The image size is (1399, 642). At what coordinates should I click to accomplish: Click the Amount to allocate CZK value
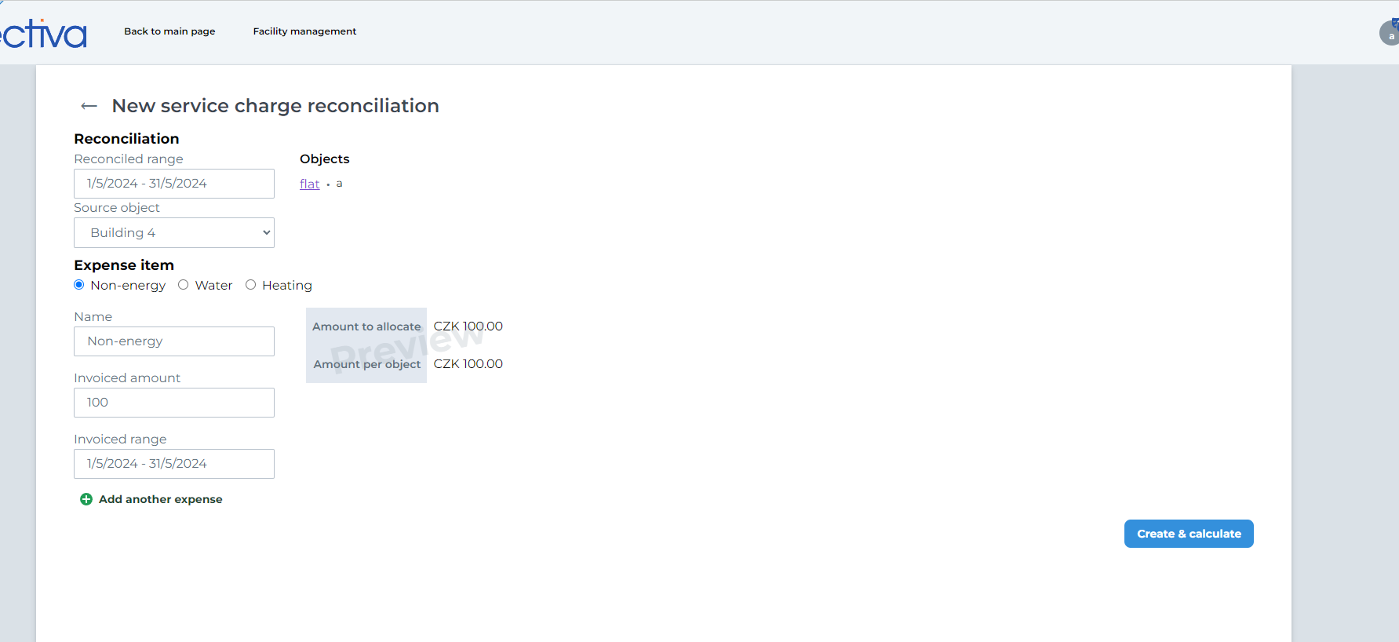468,326
